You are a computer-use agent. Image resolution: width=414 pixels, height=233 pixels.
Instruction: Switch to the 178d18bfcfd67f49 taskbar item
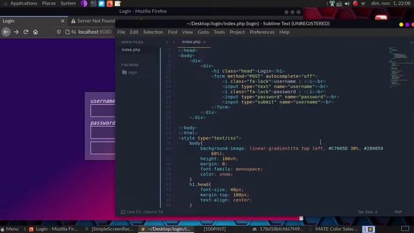pos(279,229)
